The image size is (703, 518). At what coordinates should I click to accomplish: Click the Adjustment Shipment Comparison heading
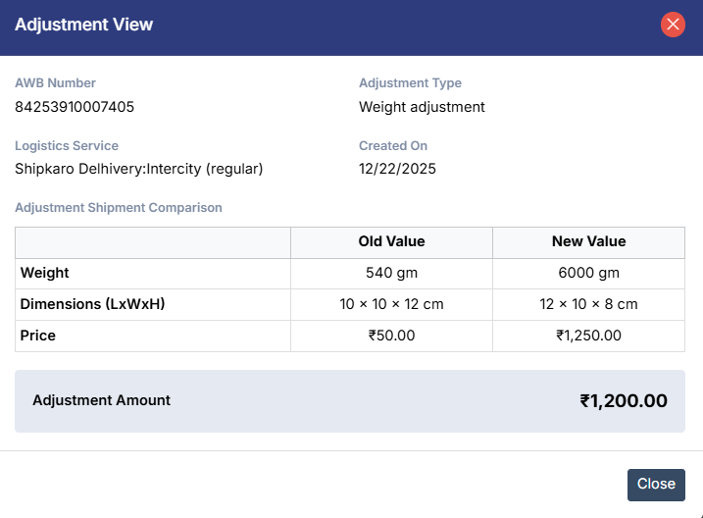tap(119, 208)
